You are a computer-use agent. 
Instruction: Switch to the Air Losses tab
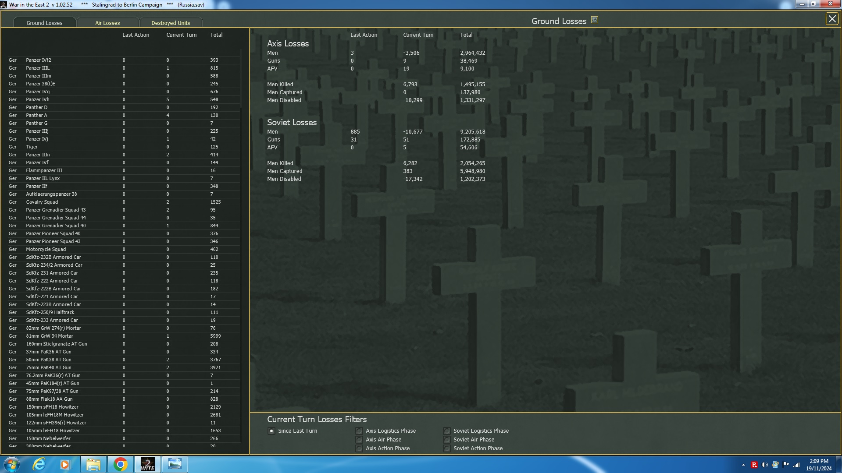(107, 23)
